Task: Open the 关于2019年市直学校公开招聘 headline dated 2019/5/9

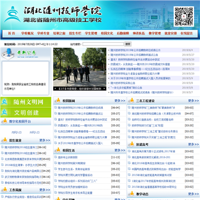Action: [141, 78]
